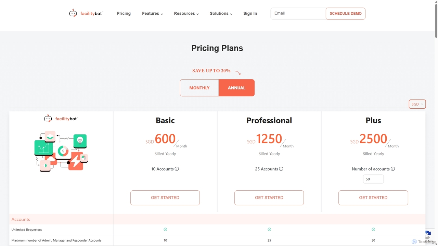Screen dimensions: 438x246
Task: Click info icon beside Number of accounts
Action: (x=393, y=169)
